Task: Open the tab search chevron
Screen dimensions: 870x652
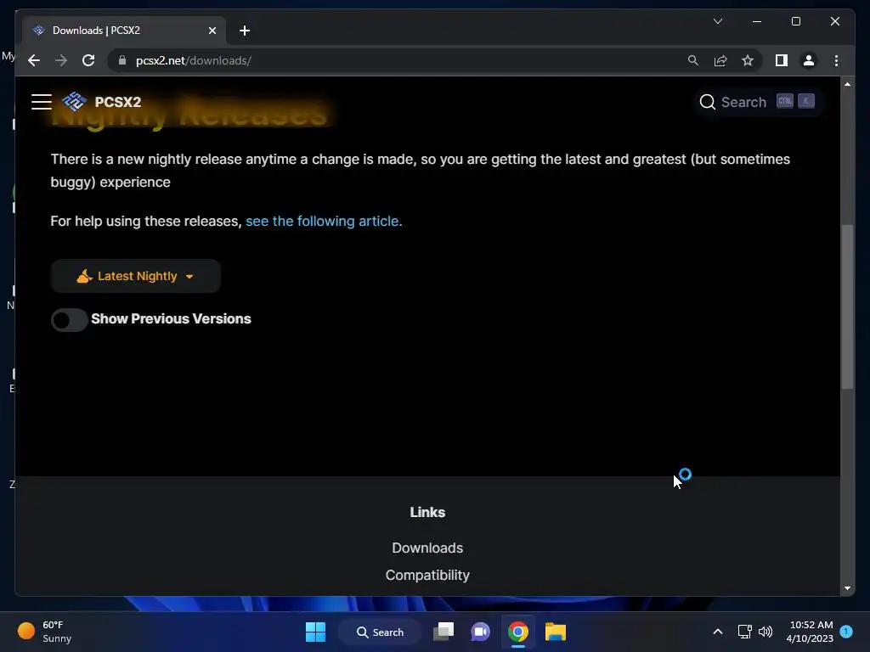Action: tap(717, 21)
